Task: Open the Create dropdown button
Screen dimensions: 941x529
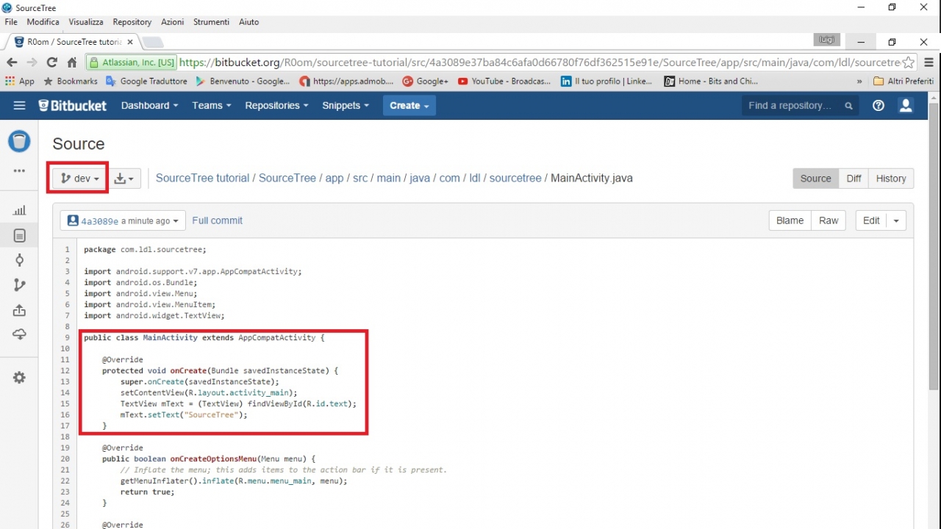Action: coord(409,106)
